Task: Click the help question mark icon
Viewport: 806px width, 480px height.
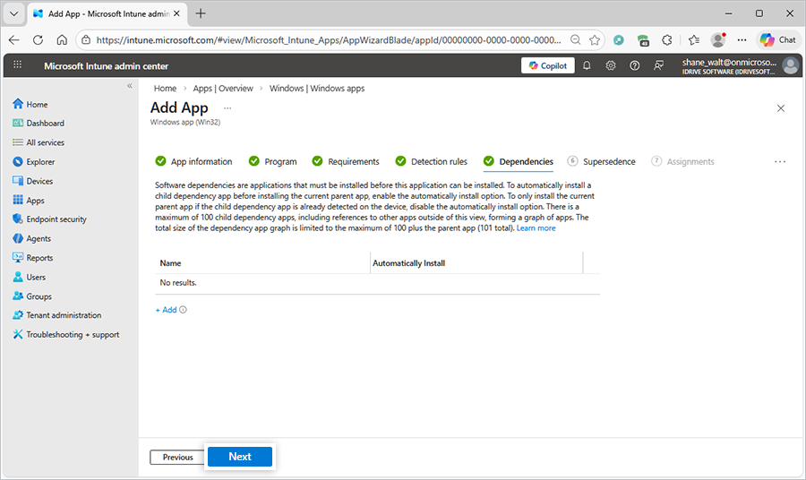Action: [x=635, y=65]
